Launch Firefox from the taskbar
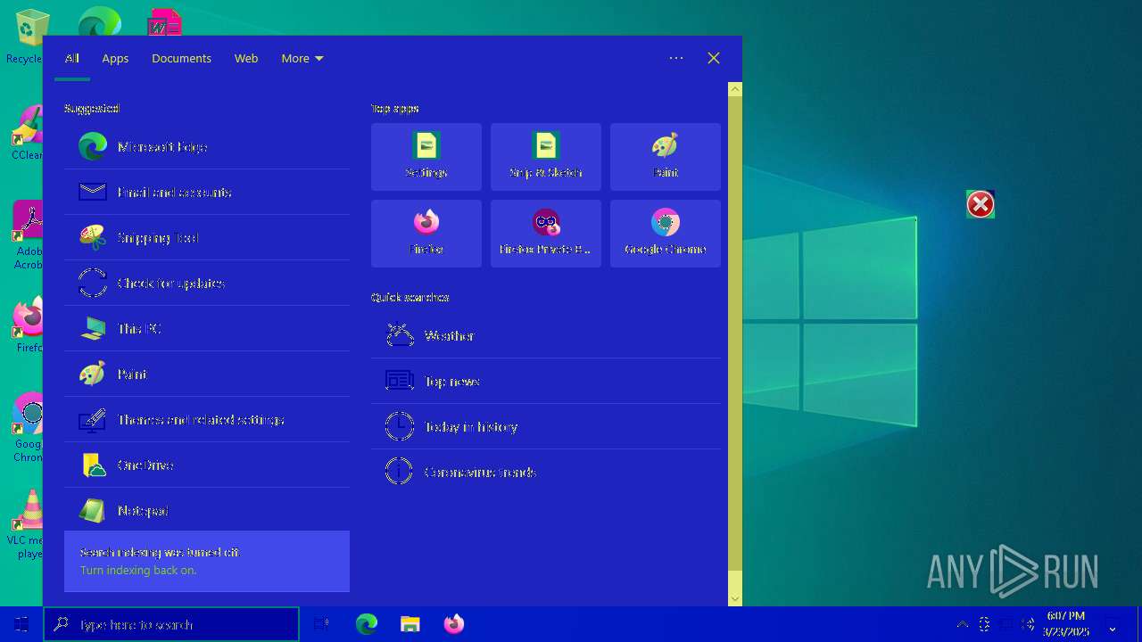 coord(454,624)
